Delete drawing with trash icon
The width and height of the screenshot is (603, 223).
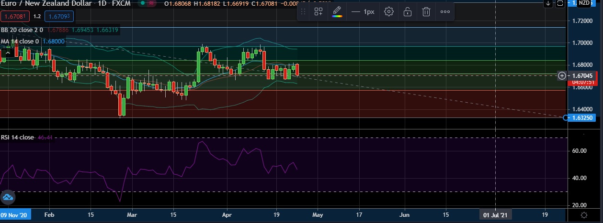tap(426, 11)
